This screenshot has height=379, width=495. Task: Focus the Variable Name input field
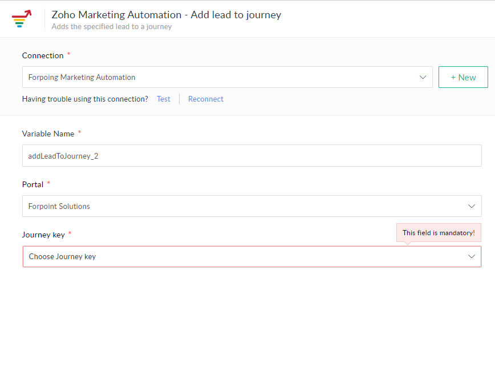pos(251,155)
